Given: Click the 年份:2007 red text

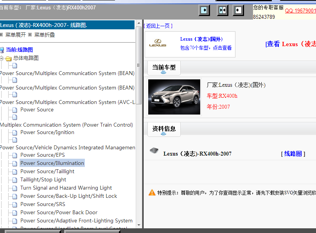Looking at the screenshot, I should click(218, 107).
